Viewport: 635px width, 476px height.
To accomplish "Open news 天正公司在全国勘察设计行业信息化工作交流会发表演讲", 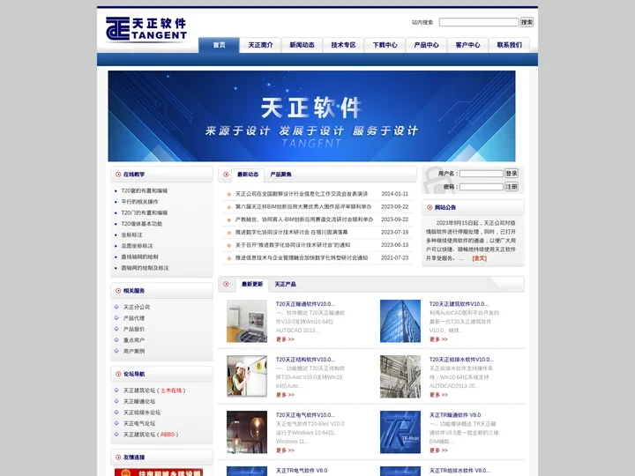I will pyautogui.click(x=302, y=194).
